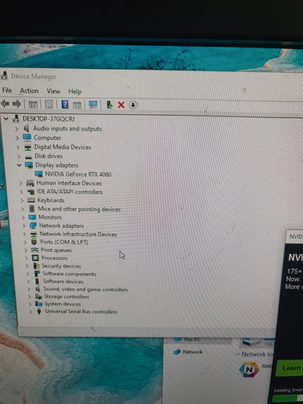Click the Ports (COM & LPT) icon
This screenshot has height=404, width=303.
coord(34,242)
